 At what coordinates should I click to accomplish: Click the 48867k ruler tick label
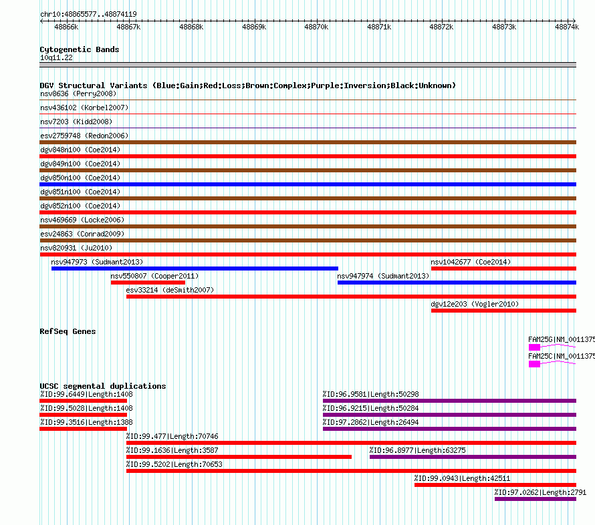pyautogui.click(x=128, y=27)
